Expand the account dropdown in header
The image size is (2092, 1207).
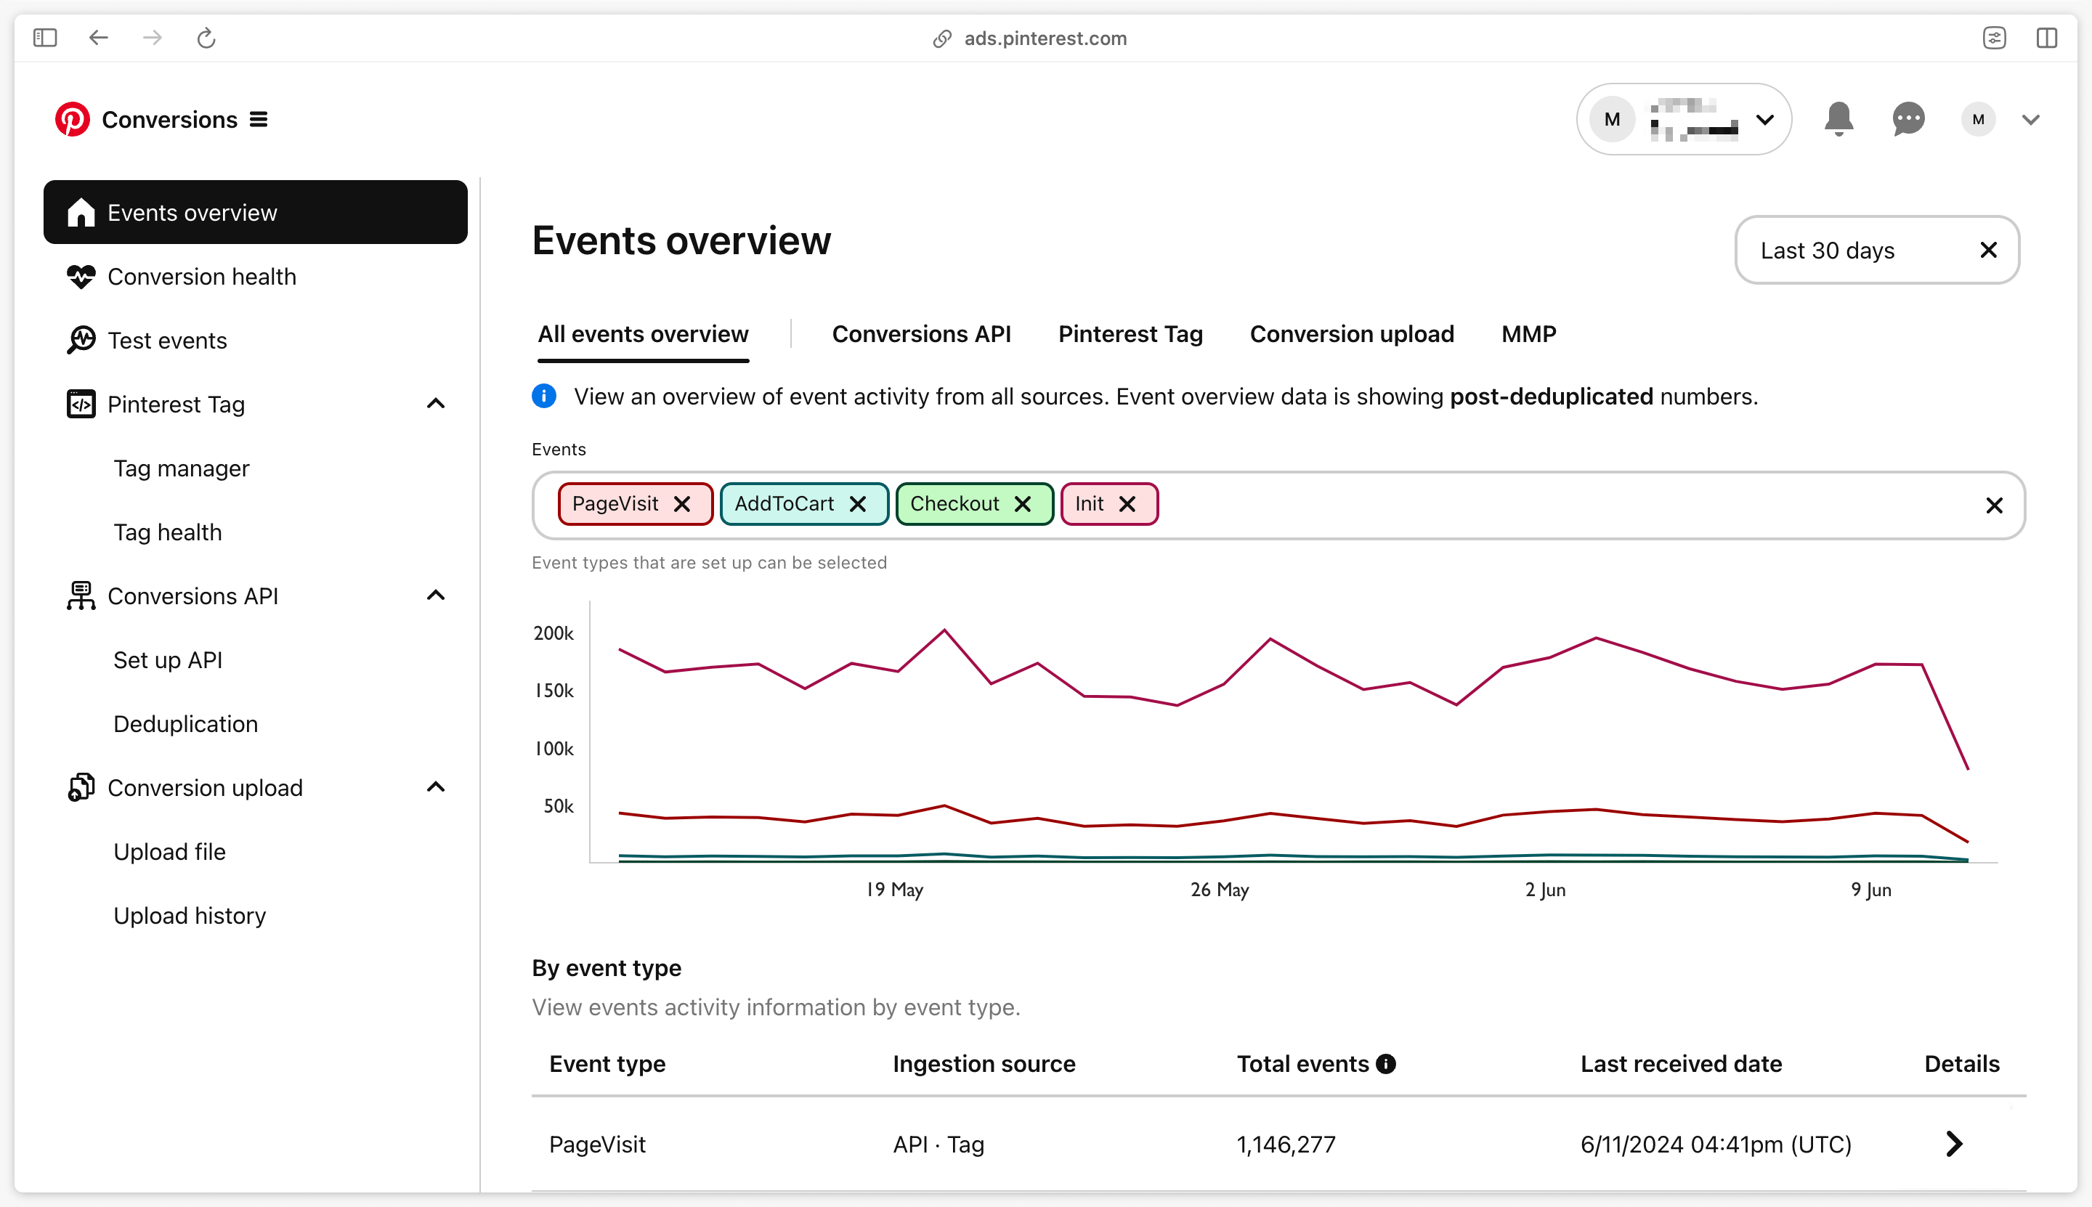(2030, 119)
